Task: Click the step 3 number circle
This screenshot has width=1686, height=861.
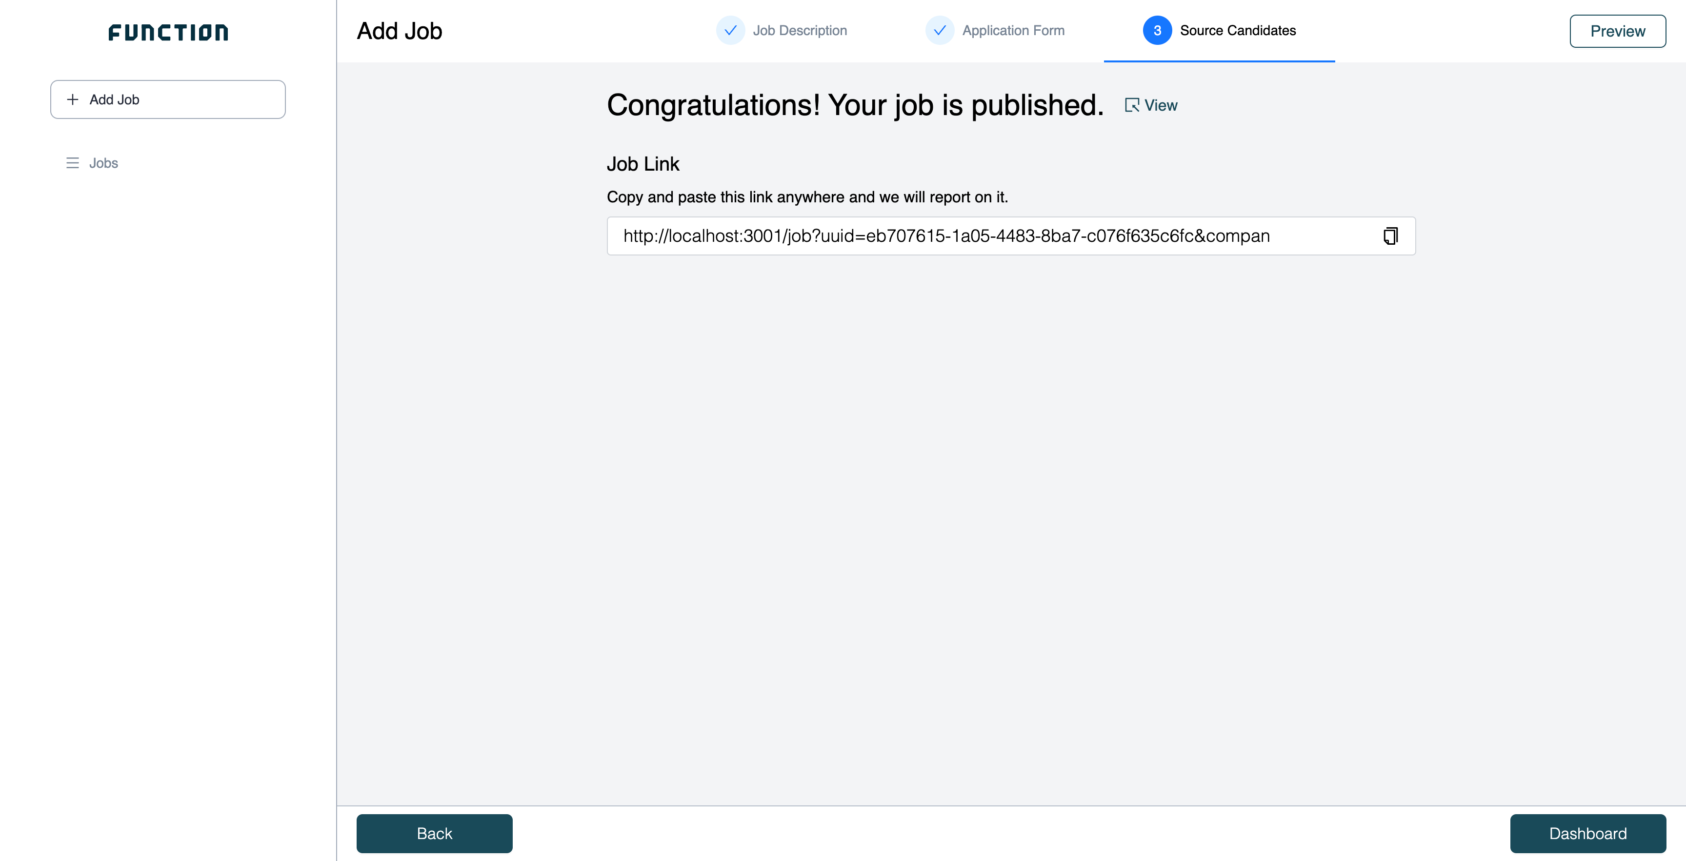Action: click(x=1157, y=31)
